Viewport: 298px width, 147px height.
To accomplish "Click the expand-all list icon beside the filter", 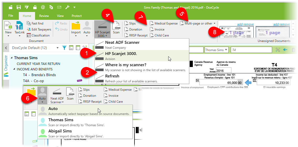I will [x=78, y=48].
